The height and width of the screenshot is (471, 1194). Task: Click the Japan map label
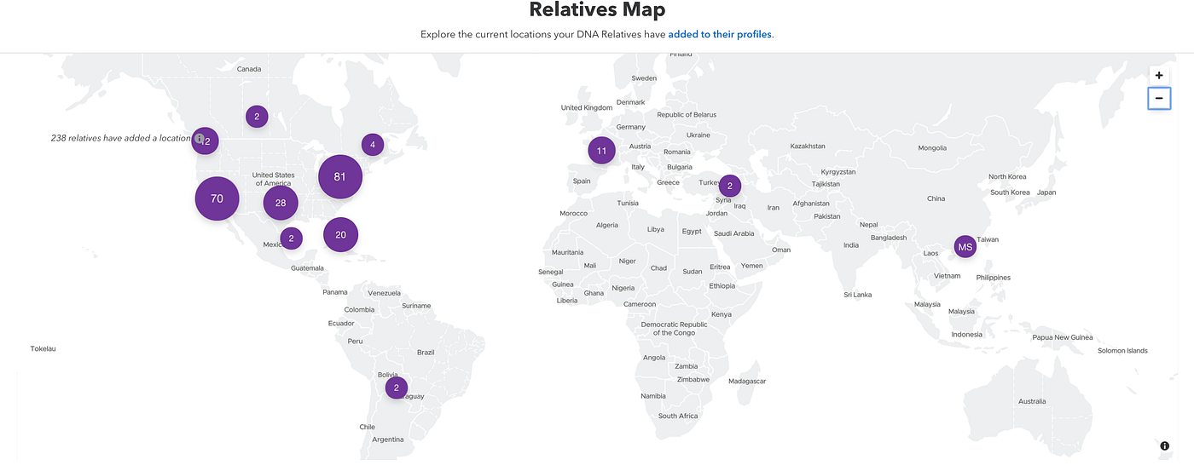pyautogui.click(x=1046, y=192)
